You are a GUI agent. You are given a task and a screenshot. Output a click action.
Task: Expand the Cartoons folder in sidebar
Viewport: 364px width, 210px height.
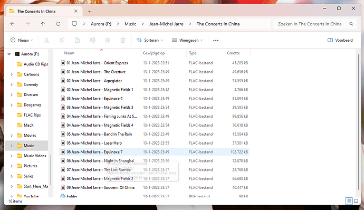pyautogui.click(x=12, y=74)
